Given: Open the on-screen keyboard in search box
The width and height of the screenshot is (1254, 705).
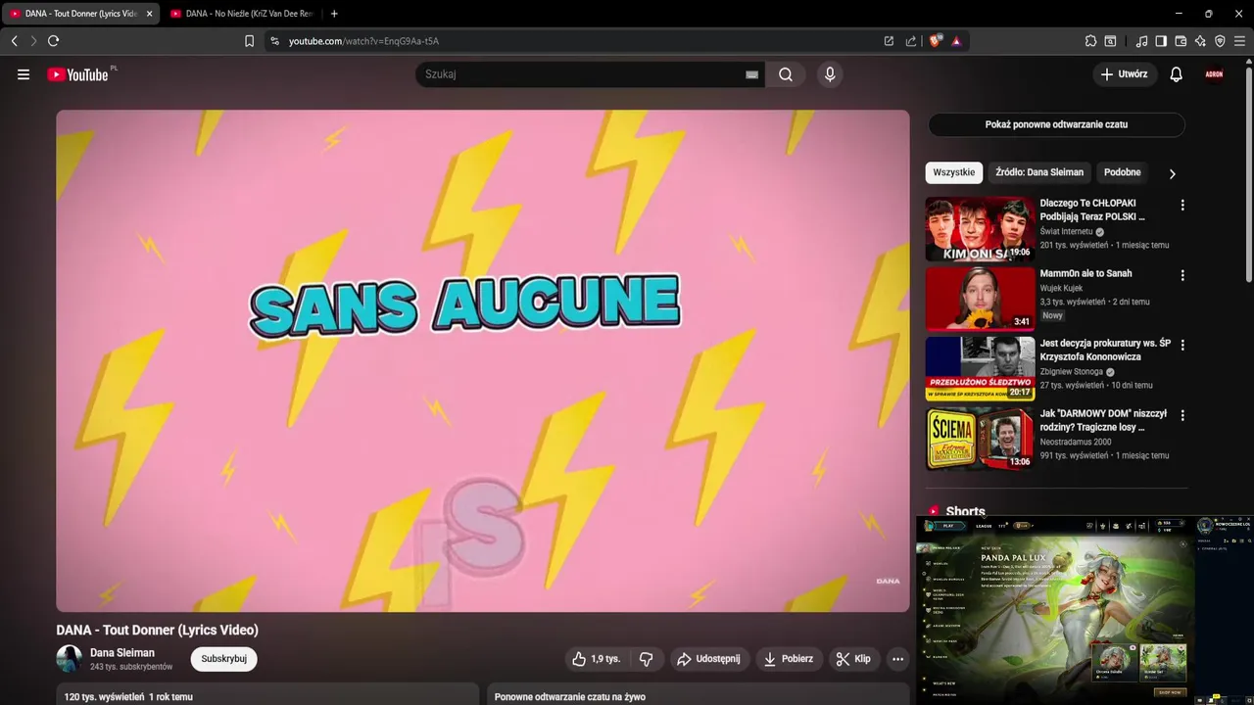Looking at the screenshot, I should point(751,74).
